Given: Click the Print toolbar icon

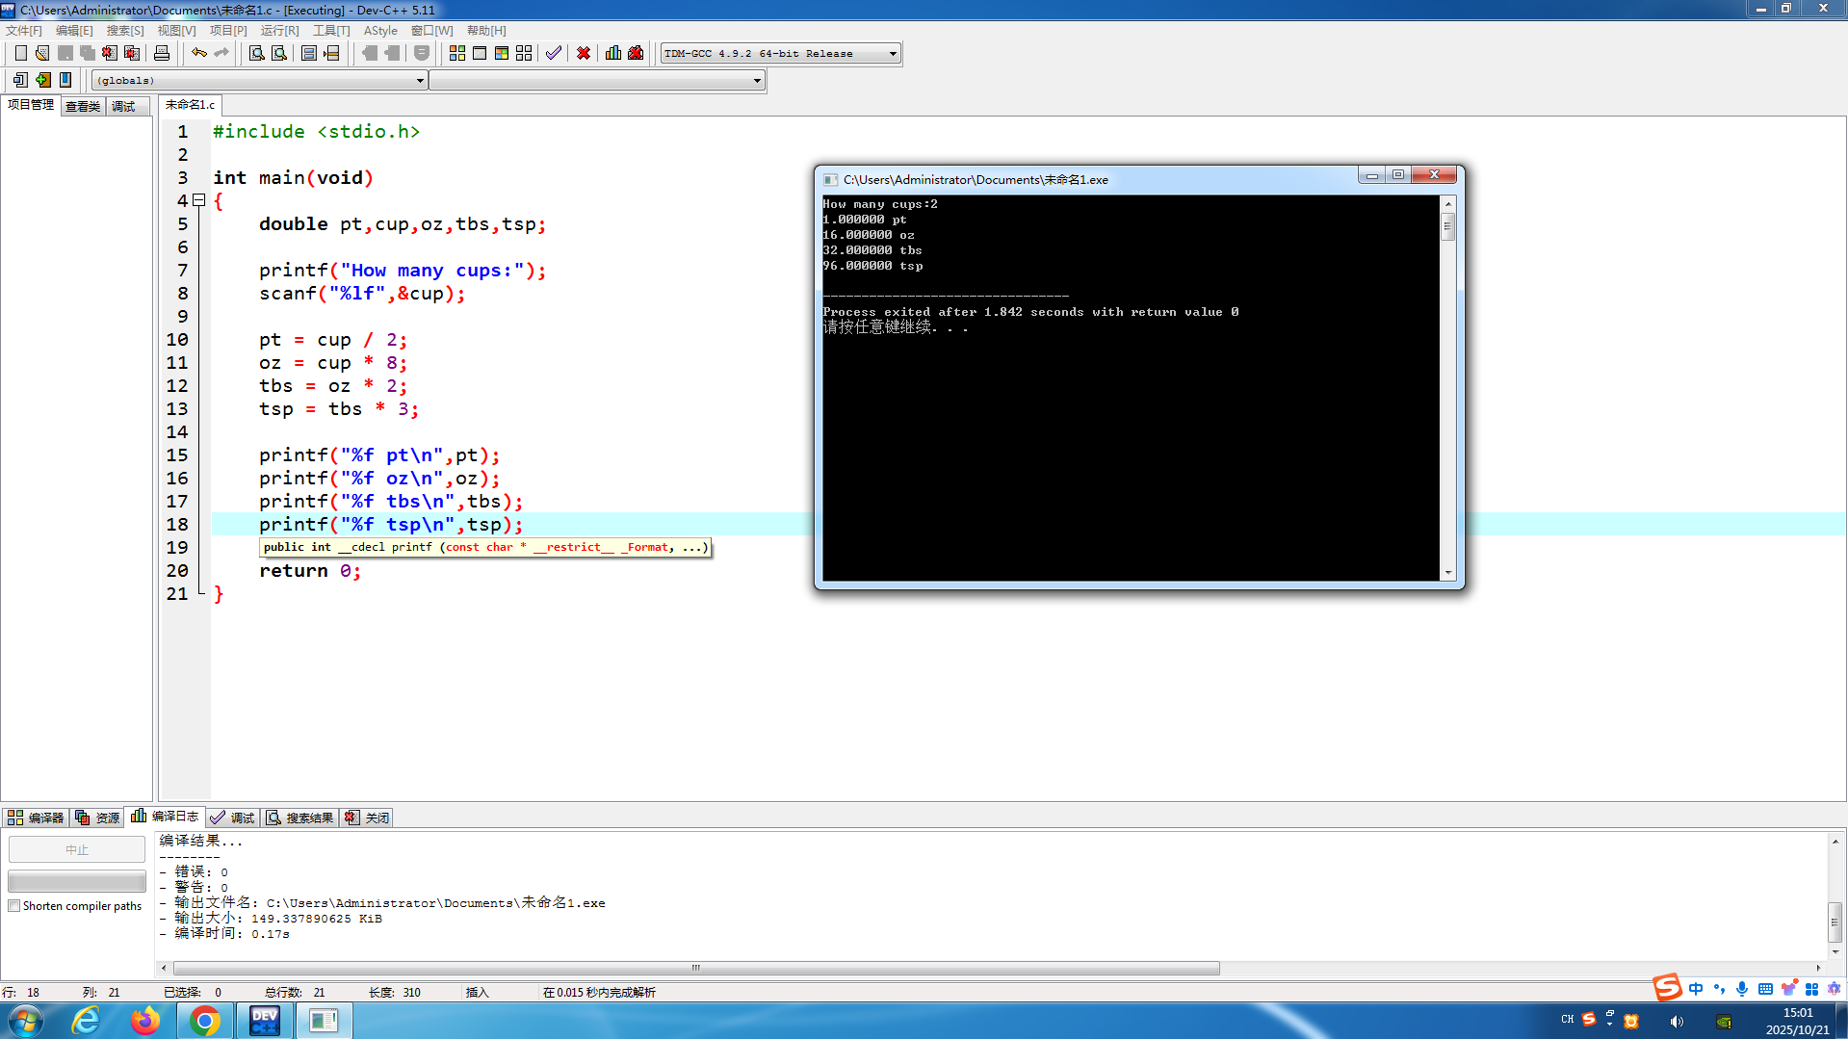Looking at the screenshot, I should click(x=162, y=53).
